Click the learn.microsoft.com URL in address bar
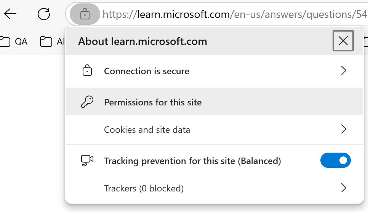 (x=229, y=15)
